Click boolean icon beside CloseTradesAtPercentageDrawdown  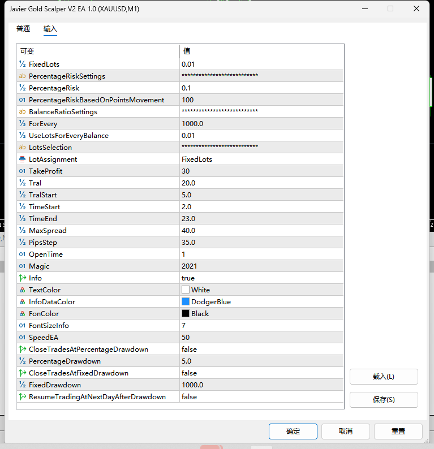pyautogui.click(x=22, y=349)
